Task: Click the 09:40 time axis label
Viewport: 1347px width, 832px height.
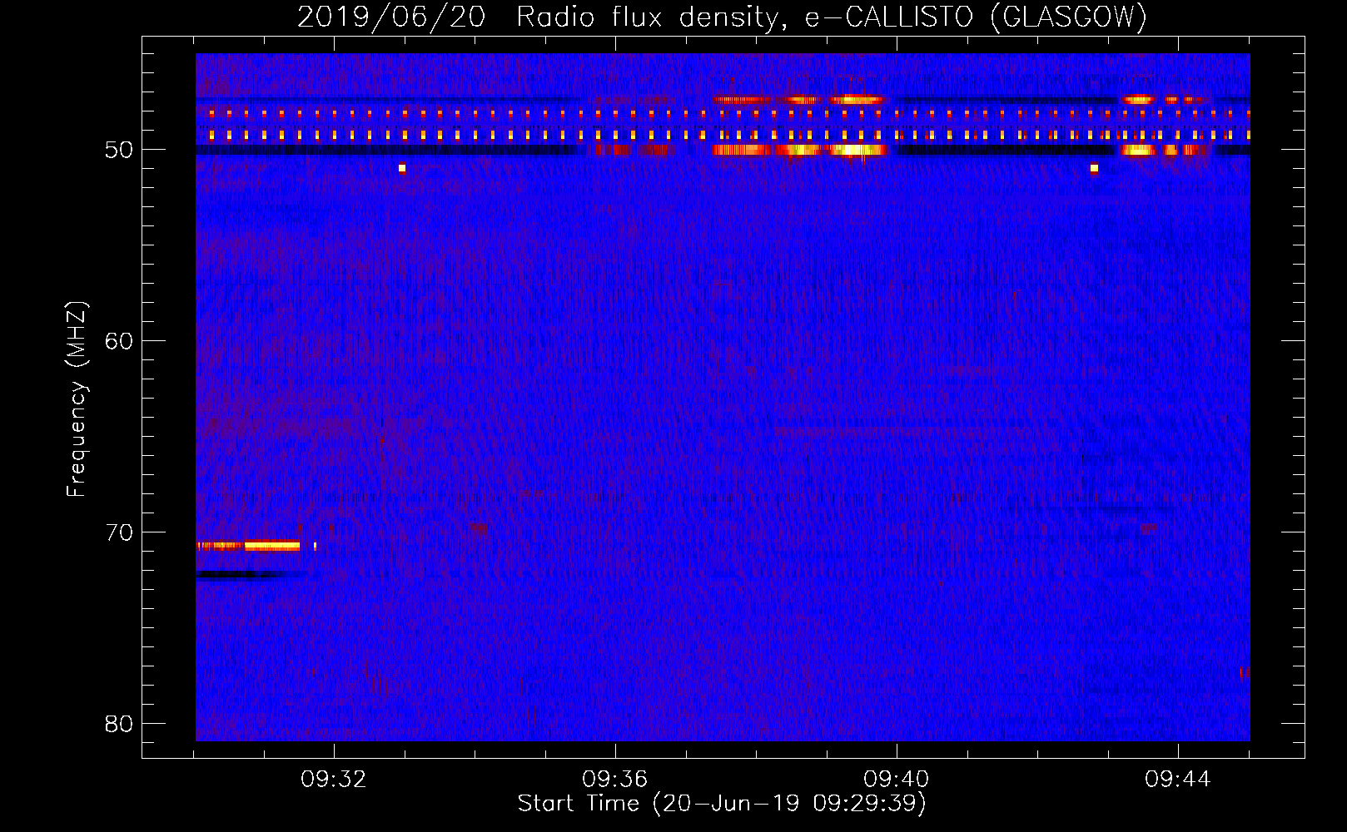Action: 897,780
